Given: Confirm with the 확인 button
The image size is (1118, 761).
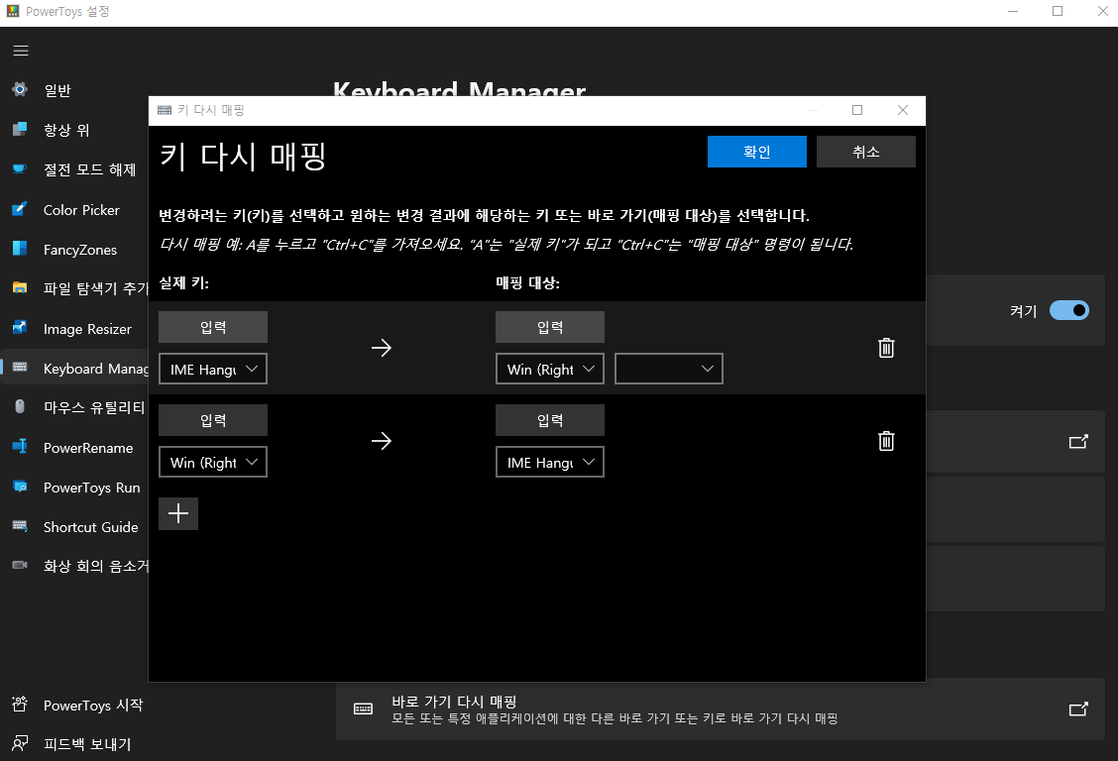Looking at the screenshot, I should (757, 152).
